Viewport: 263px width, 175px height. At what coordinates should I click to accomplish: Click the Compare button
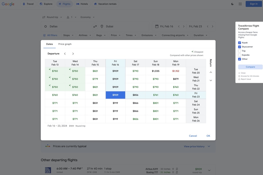tap(250, 67)
